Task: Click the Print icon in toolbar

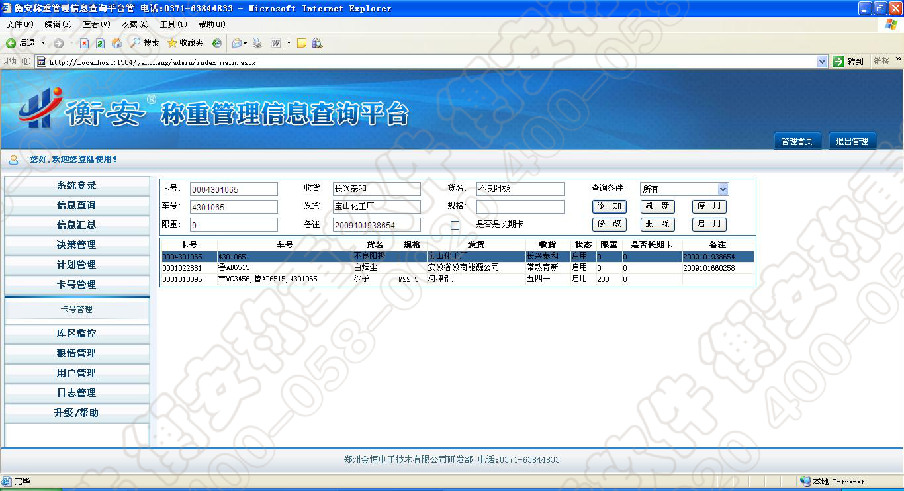Action: click(257, 43)
